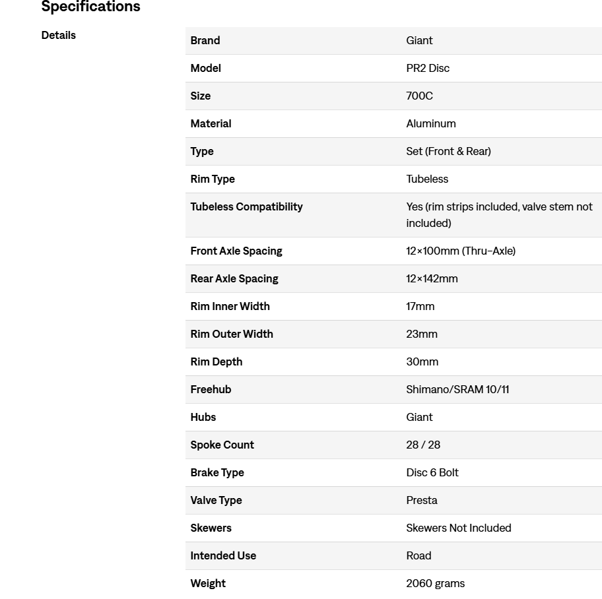602x599 pixels.
Task: Click the Rim Outer Width label
Action: (x=232, y=334)
